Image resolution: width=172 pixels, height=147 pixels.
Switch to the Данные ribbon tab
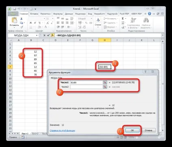point(69,14)
